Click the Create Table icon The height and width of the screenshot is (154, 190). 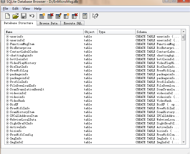pos(42,16)
